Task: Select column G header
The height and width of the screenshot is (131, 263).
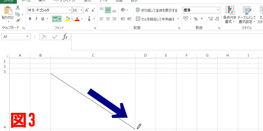Action: (207, 55)
